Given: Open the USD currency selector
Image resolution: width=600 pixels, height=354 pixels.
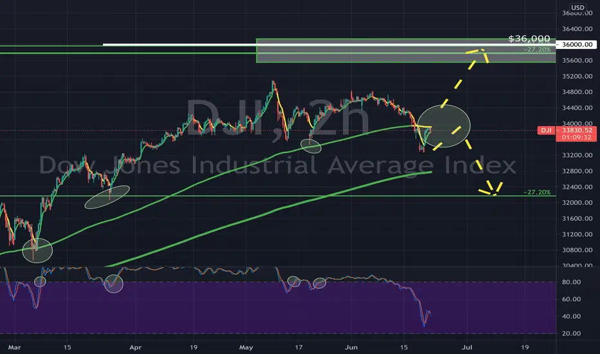Looking at the screenshot, I should 577,7.
